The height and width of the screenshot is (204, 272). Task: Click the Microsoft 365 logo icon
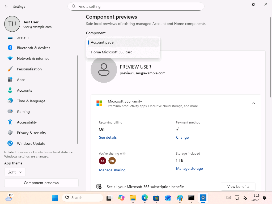point(99,103)
